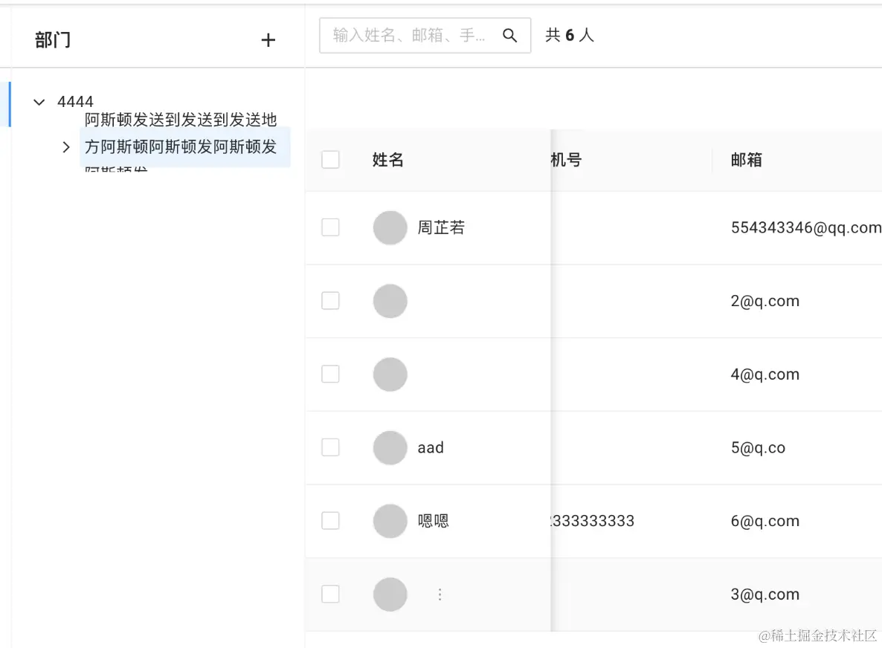Open the three-dot menu in the 3@q.com row
882x648 pixels.
(440, 594)
